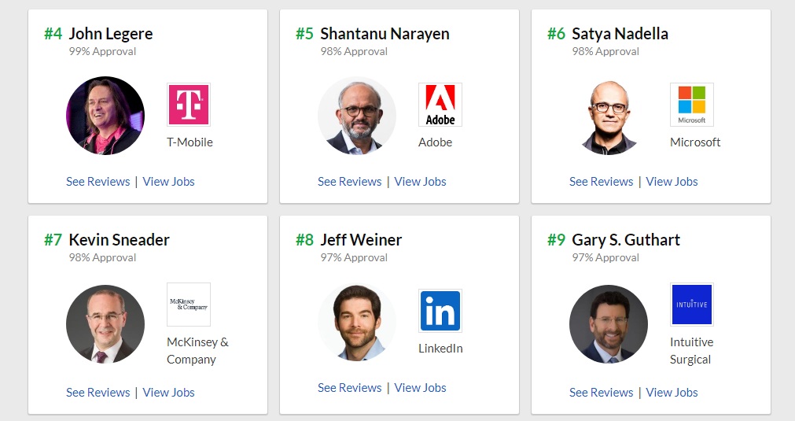Select the LinkedIn logo icon
Image resolution: width=795 pixels, height=421 pixels.
[440, 311]
